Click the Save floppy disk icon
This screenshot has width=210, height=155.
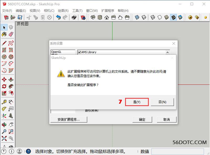click(20, 18)
